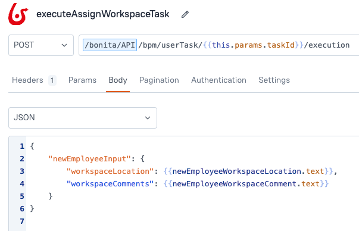Open the Settings tab
This screenshot has height=231, width=359.
pos(274,80)
